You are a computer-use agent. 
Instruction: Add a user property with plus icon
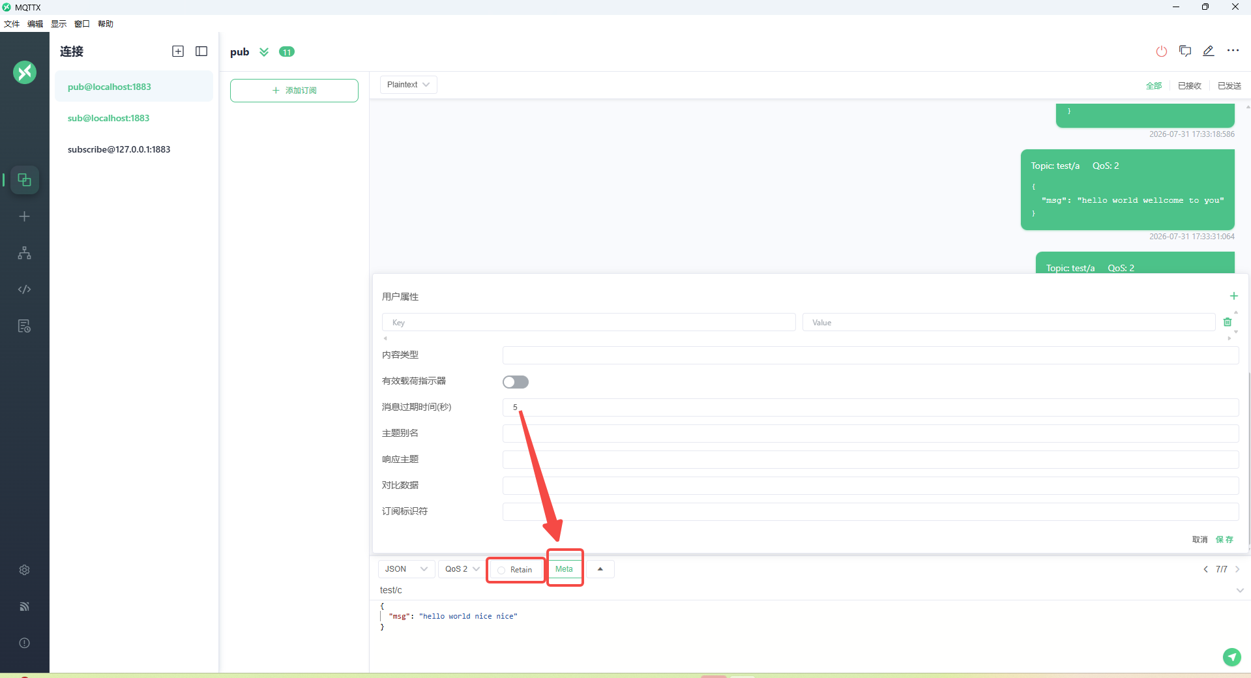click(x=1234, y=296)
